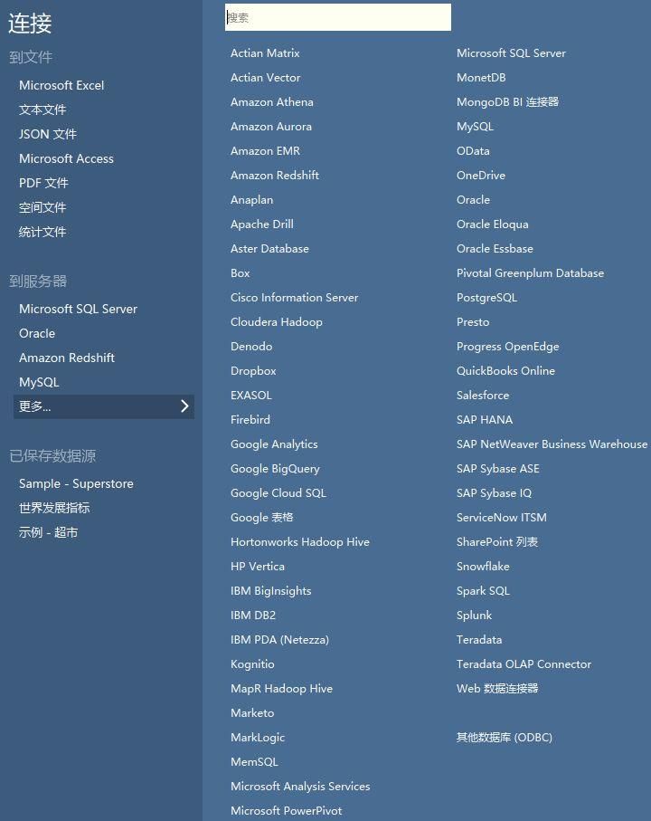The image size is (651, 821).
Task: Select 其他数据库 (ODBC) option
Action: 504,737
